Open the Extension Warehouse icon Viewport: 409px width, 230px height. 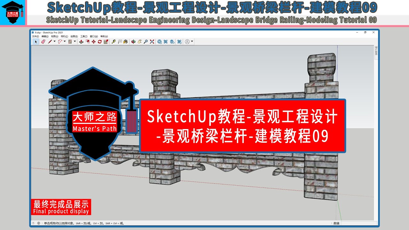(x=166, y=42)
